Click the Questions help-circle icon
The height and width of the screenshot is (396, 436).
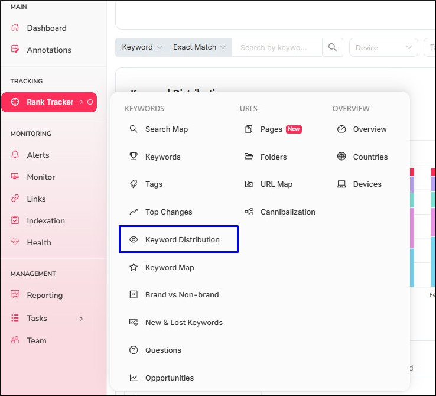point(134,350)
